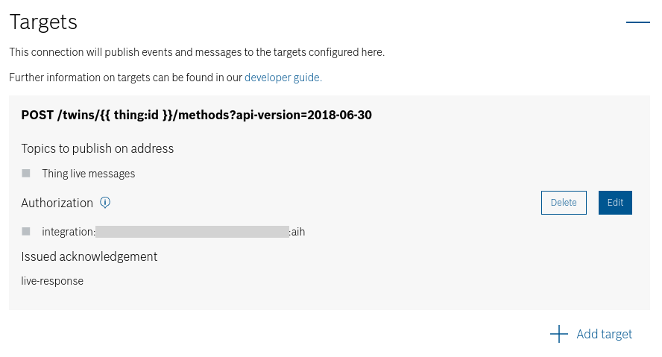662x357 pixels.
Task: Click the Targets section heading
Action: (x=43, y=22)
